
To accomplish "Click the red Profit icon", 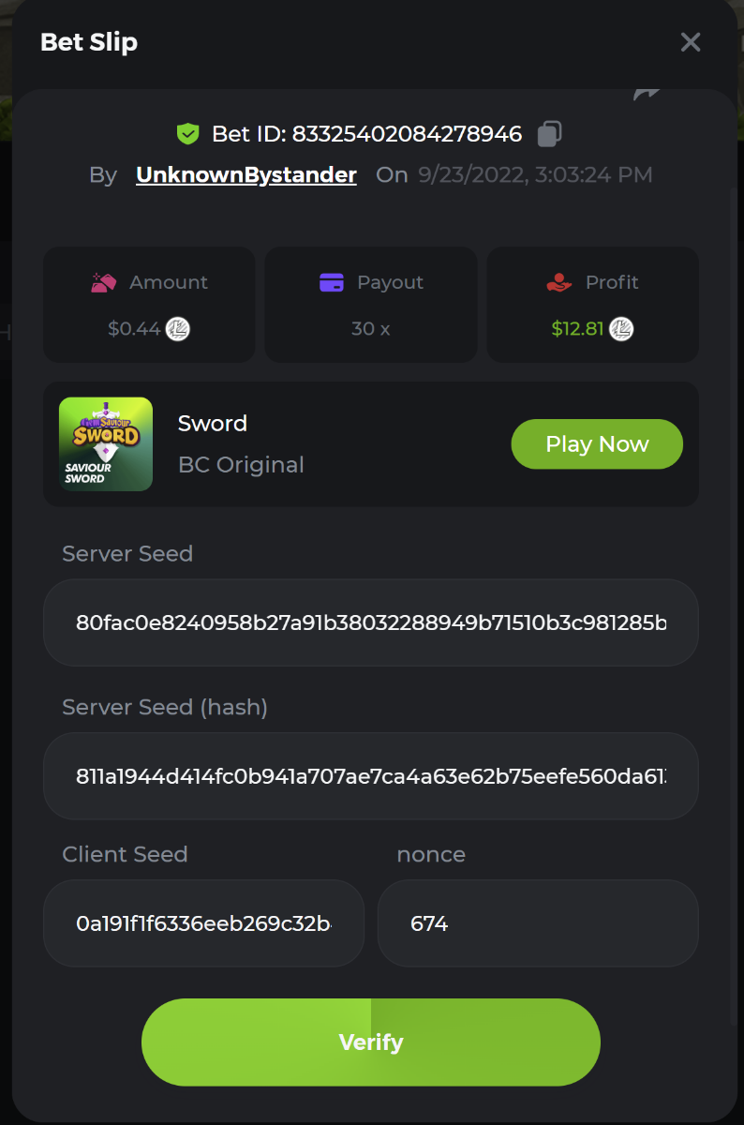I will (559, 282).
